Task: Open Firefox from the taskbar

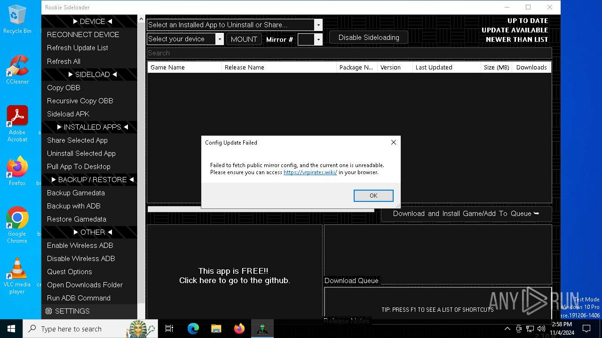Action: pyautogui.click(x=239, y=329)
